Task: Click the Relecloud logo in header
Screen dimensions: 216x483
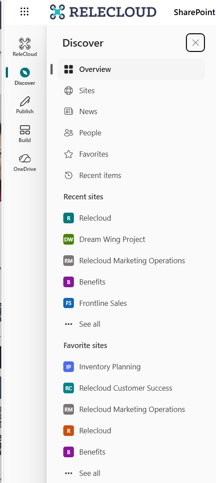Action: click(x=103, y=12)
